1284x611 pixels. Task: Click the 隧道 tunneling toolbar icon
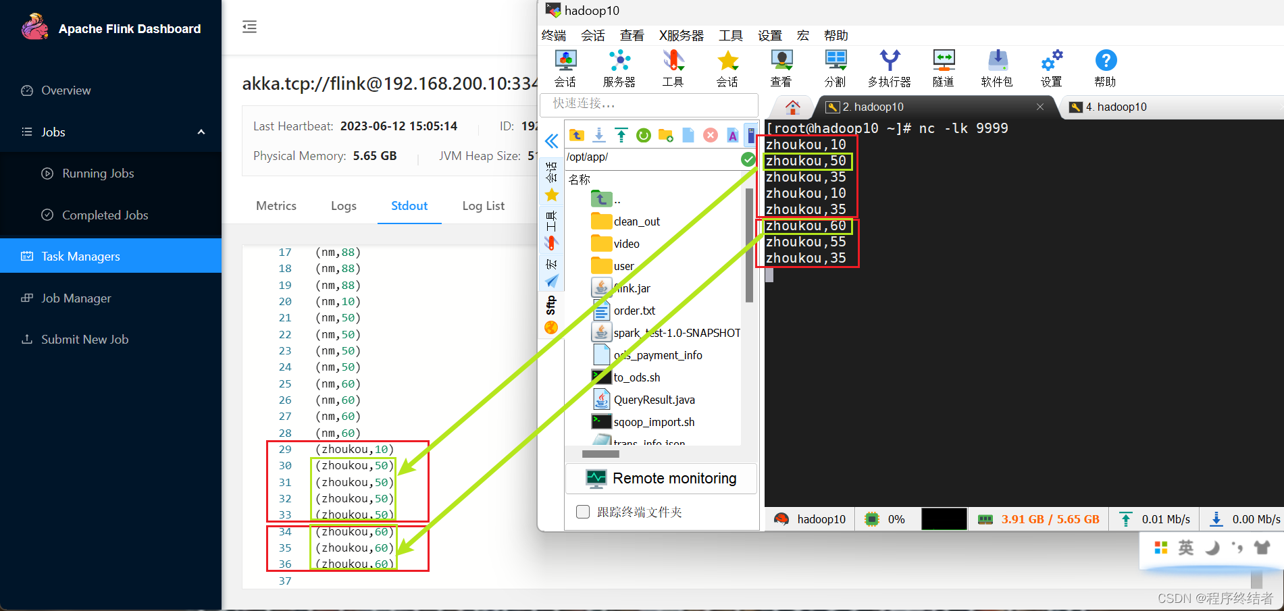[944, 68]
